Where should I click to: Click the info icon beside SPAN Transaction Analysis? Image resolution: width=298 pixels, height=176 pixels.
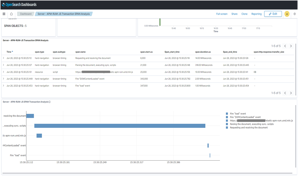(49, 102)
